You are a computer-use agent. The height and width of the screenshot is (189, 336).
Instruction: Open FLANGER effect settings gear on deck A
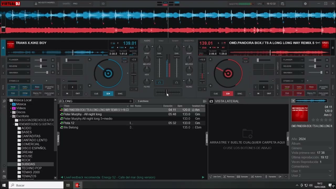(x=52, y=60)
